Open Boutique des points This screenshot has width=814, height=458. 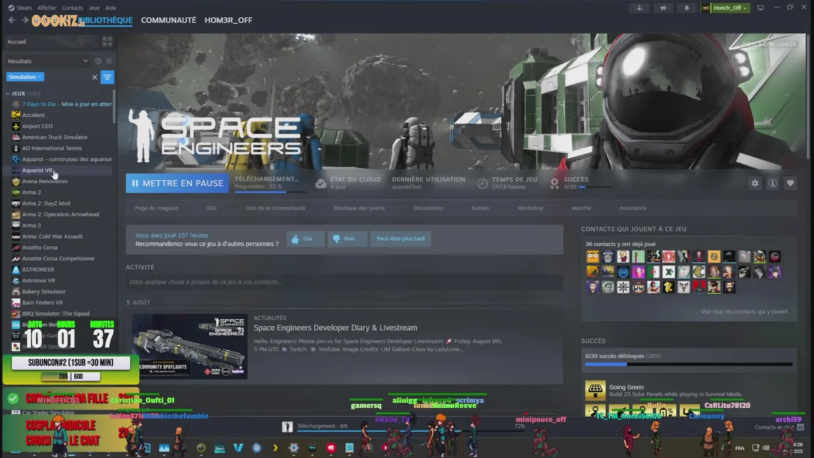click(x=359, y=208)
